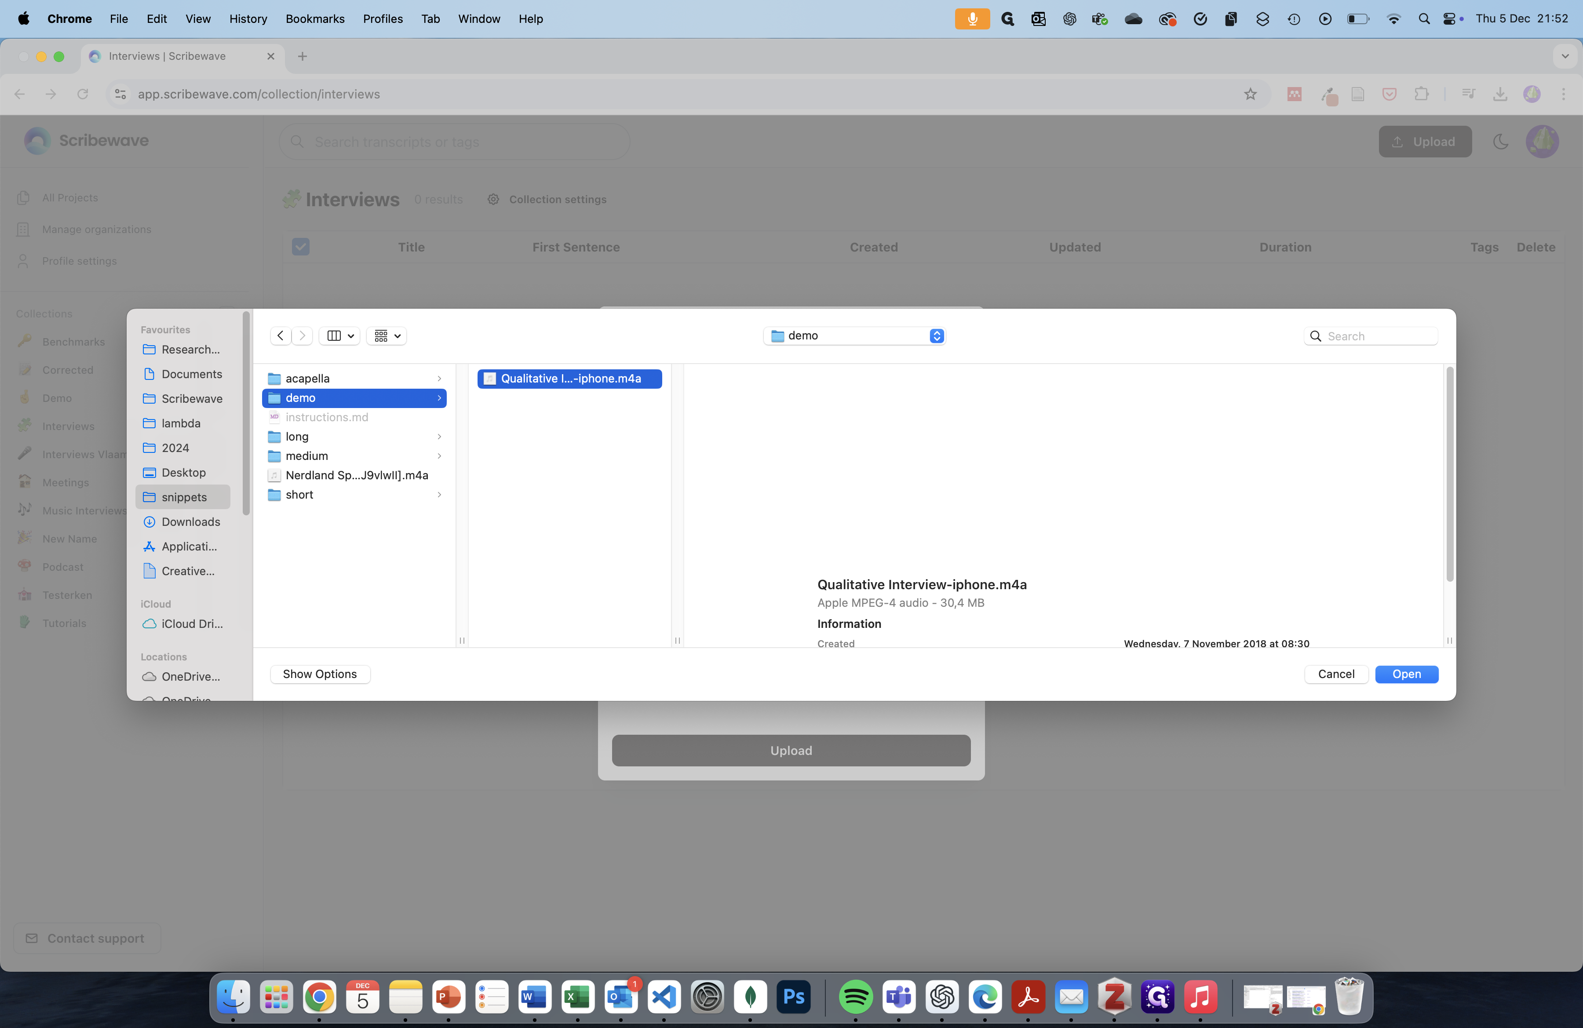Open 2024 favourite folder
Image resolution: width=1583 pixels, height=1028 pixels.
[x=183, y=448]
